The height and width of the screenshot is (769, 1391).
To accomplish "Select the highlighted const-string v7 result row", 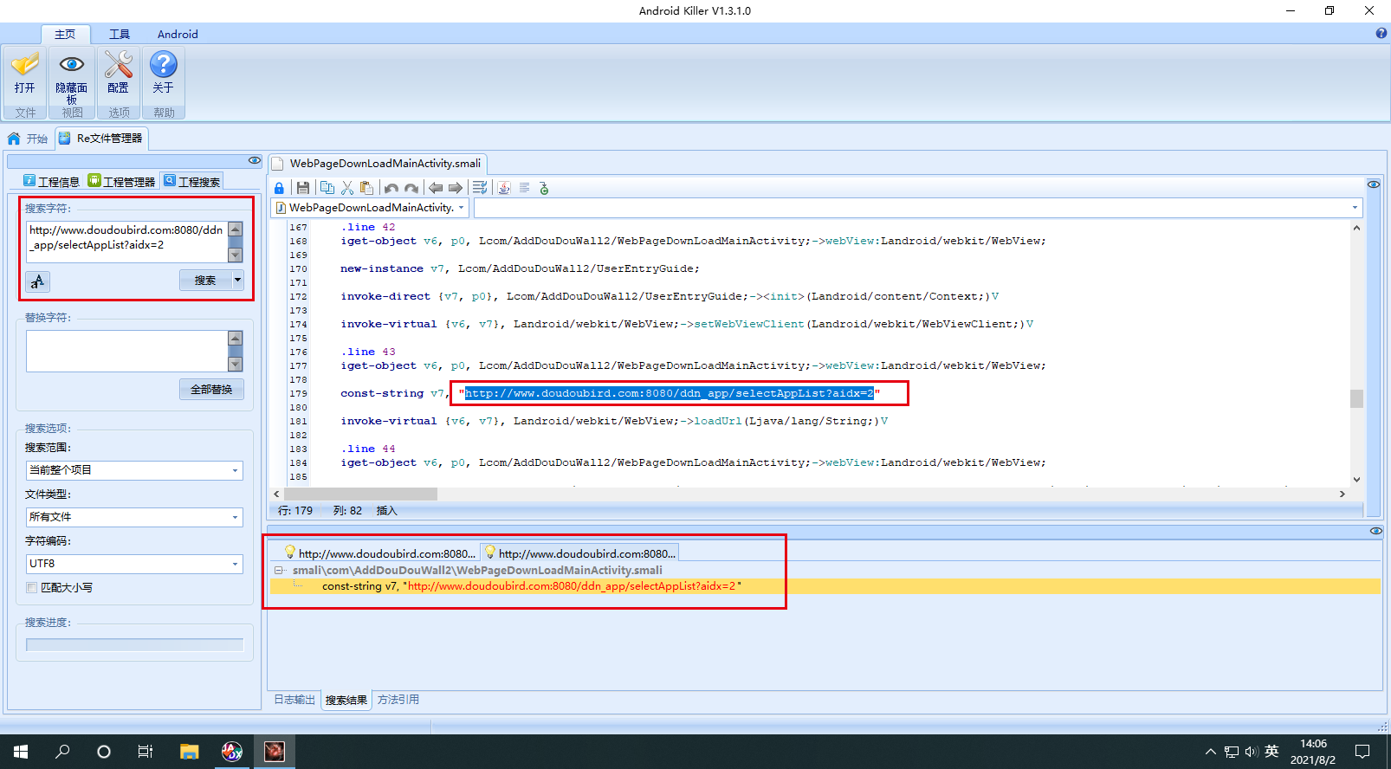I will coord(825,586).
